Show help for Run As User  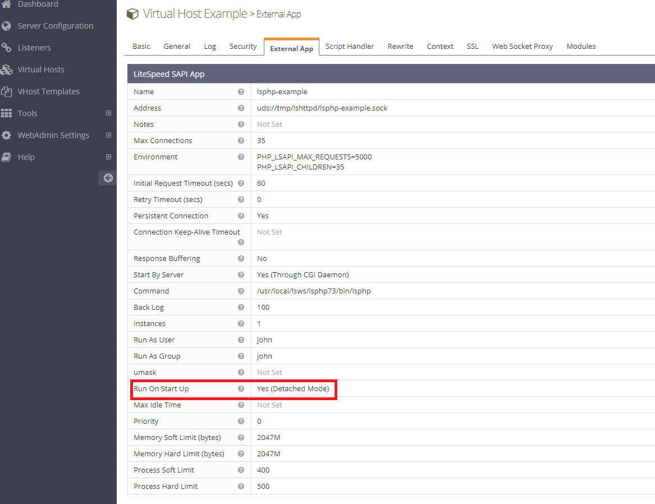pyautogui.click(x=241, y=340)
